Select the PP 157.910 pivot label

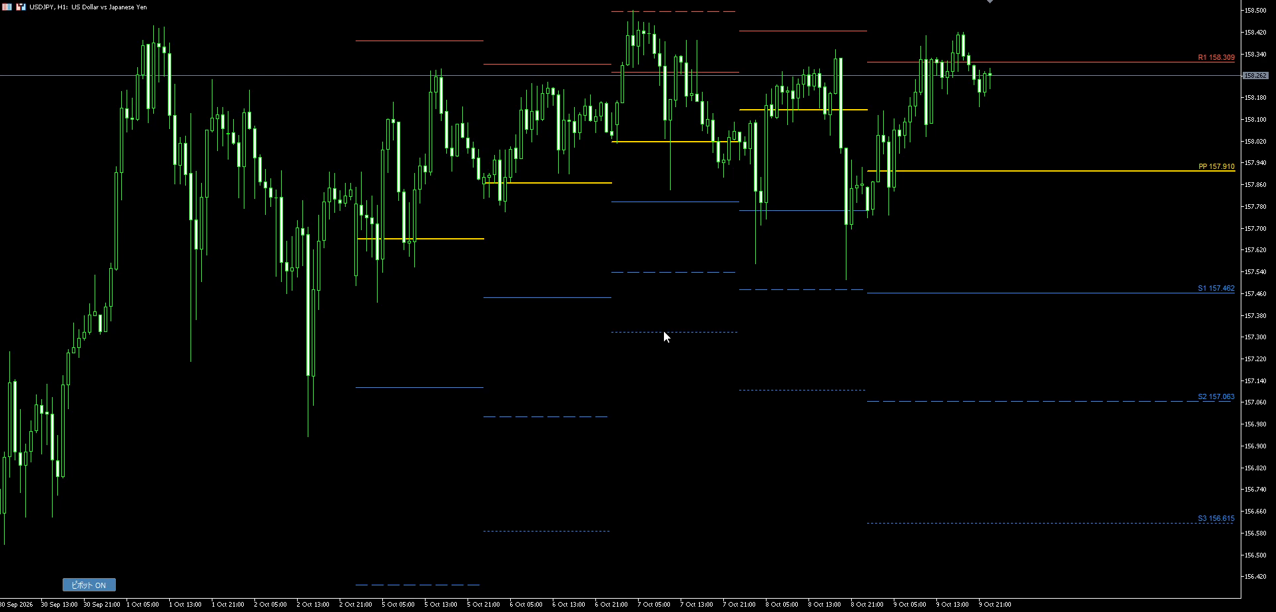pyautogui.click(x=1216, y=167)
